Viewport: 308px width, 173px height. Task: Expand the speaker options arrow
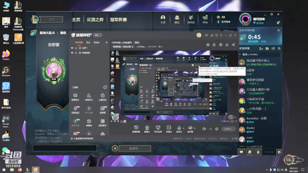coord(195,128)
